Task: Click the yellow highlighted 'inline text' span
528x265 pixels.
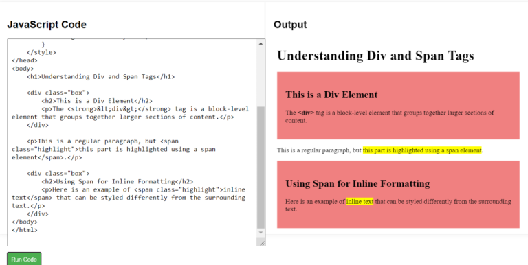Action: pyautogui.click(x=360, y=201)
